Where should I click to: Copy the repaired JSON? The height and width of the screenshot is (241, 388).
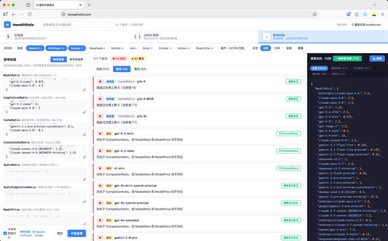(377, 58)
